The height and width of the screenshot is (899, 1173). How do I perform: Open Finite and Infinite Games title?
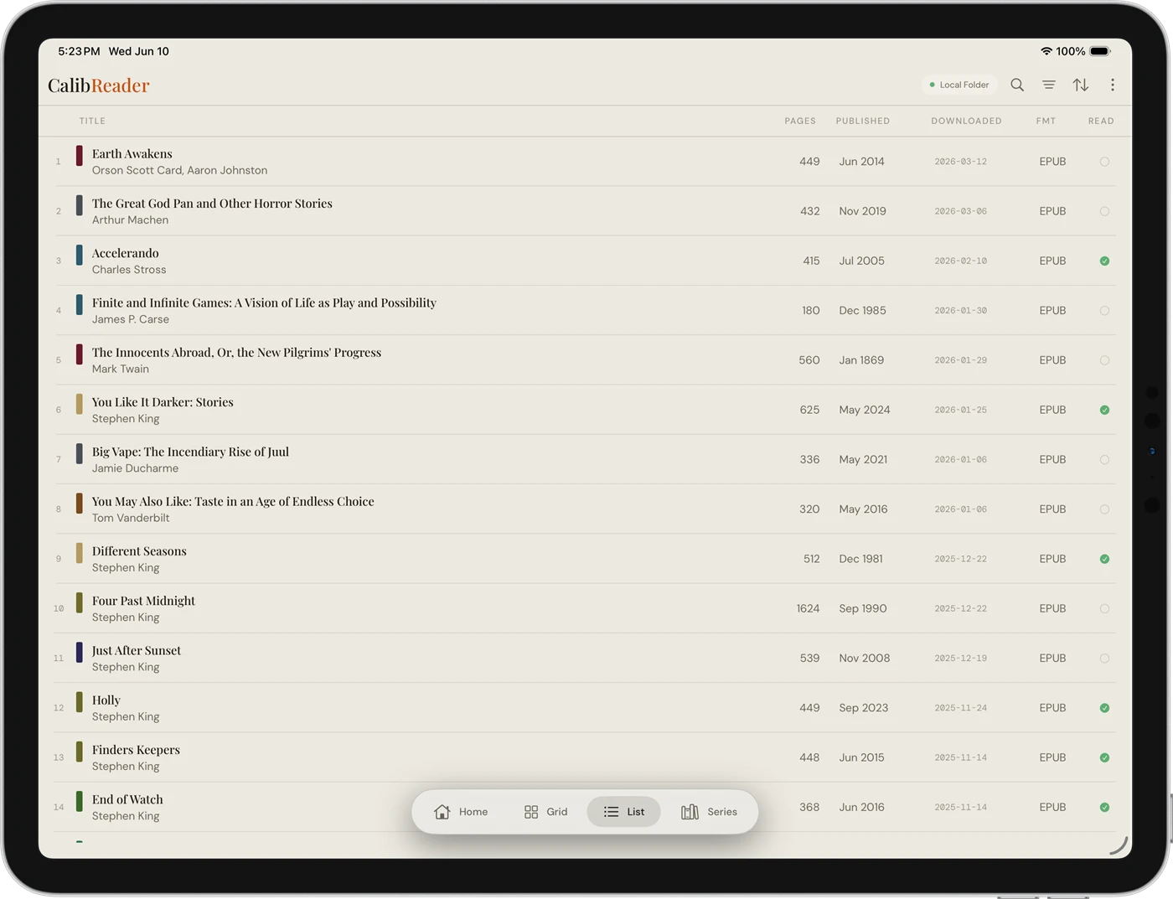tap(264, 302)
